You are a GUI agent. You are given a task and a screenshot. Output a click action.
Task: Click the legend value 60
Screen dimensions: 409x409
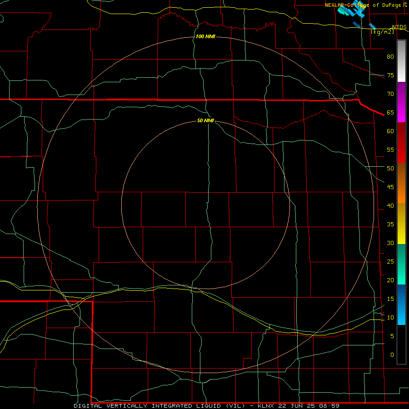pos(390,131)
